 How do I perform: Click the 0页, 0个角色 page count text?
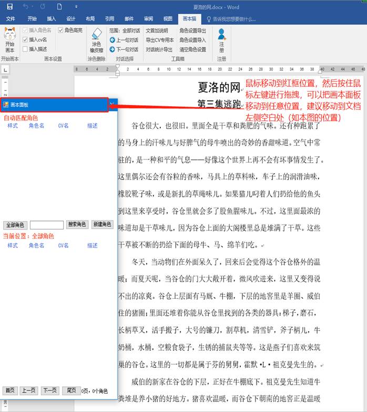pos(95,391)
